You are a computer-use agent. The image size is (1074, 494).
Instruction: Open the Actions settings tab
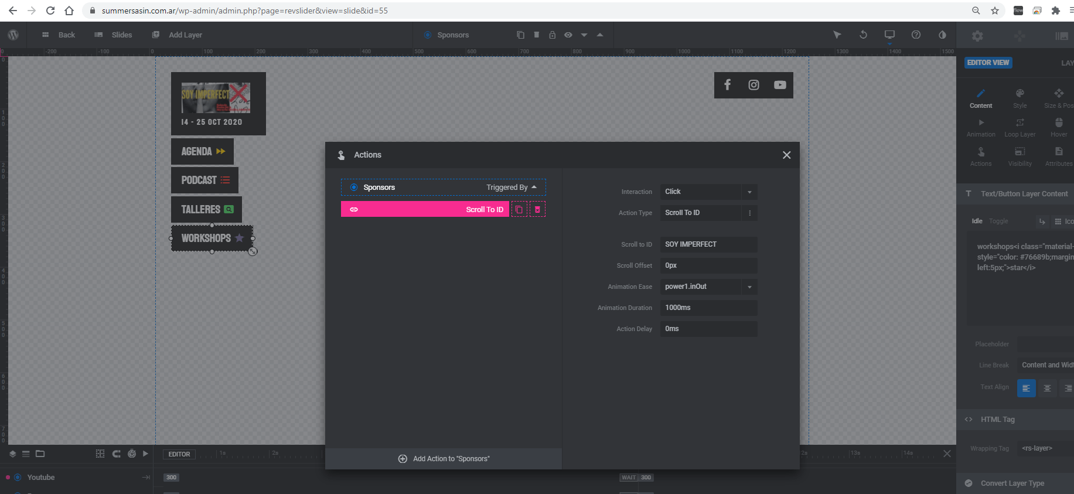pos(981,157)
